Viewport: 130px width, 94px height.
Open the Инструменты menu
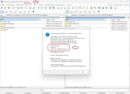pos(61,5)
